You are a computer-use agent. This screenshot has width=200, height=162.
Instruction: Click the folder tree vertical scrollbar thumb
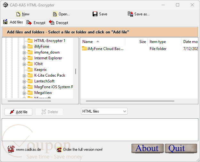(x=76, y=71)
